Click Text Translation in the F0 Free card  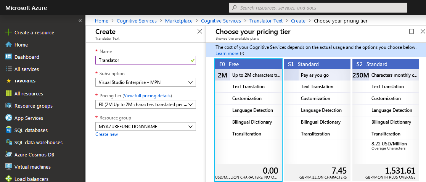pos(248,87)
